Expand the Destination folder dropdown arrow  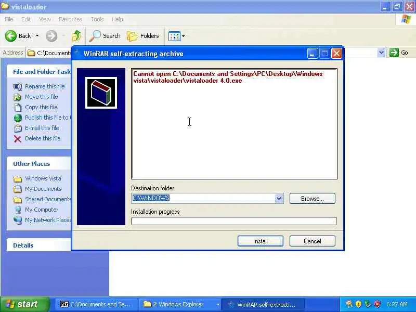[x=279, y=199]
